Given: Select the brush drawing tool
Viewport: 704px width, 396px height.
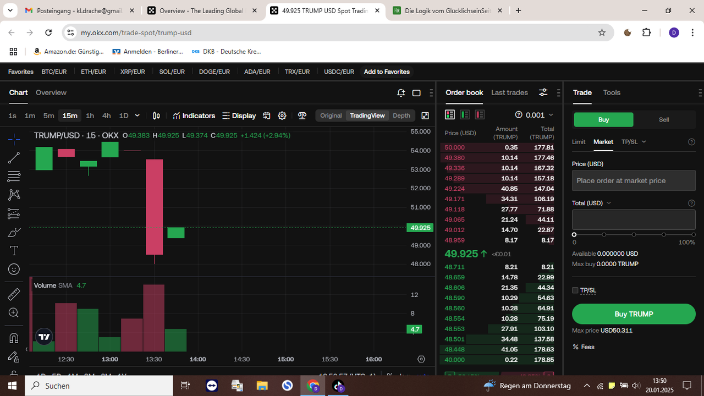Looking at the screenshot, I should tap(14, 232).
